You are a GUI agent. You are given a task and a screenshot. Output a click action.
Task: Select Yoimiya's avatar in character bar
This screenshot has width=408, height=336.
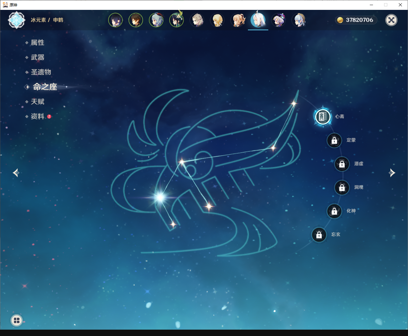[238, 20]
